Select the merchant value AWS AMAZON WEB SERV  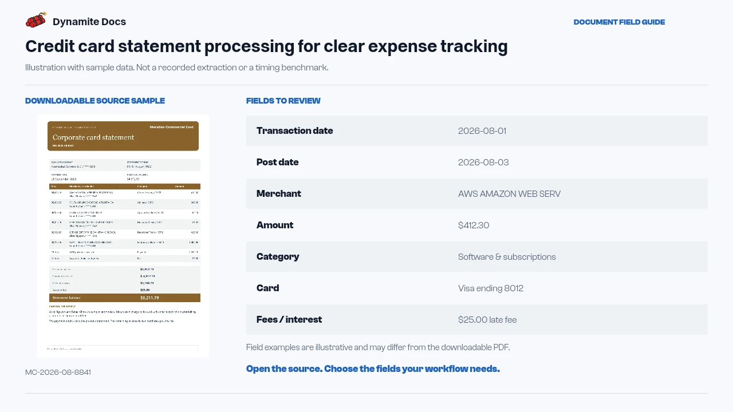pyautogui.click(x=509, y=193)
